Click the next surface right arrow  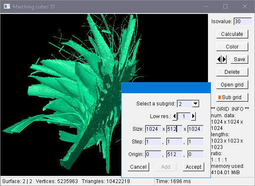coord(225,59)
